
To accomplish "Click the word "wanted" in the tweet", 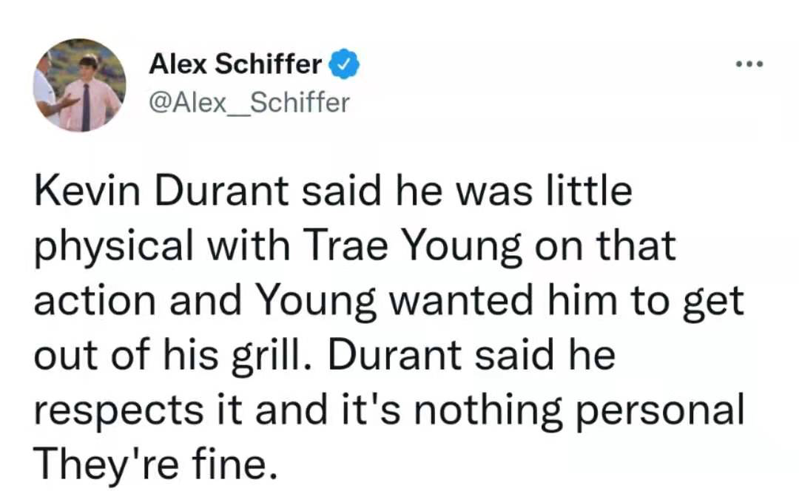I will pyautogui.click(x=462, y=300).
